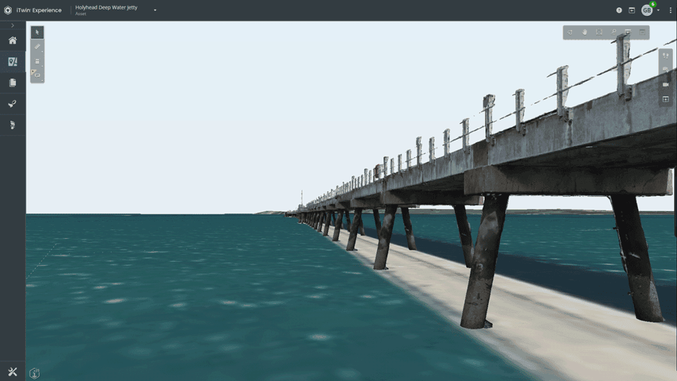Activate the Select cursor tool
Image resolution: width=677 pixels, height=381 pixels.
(x=37, y=32)
